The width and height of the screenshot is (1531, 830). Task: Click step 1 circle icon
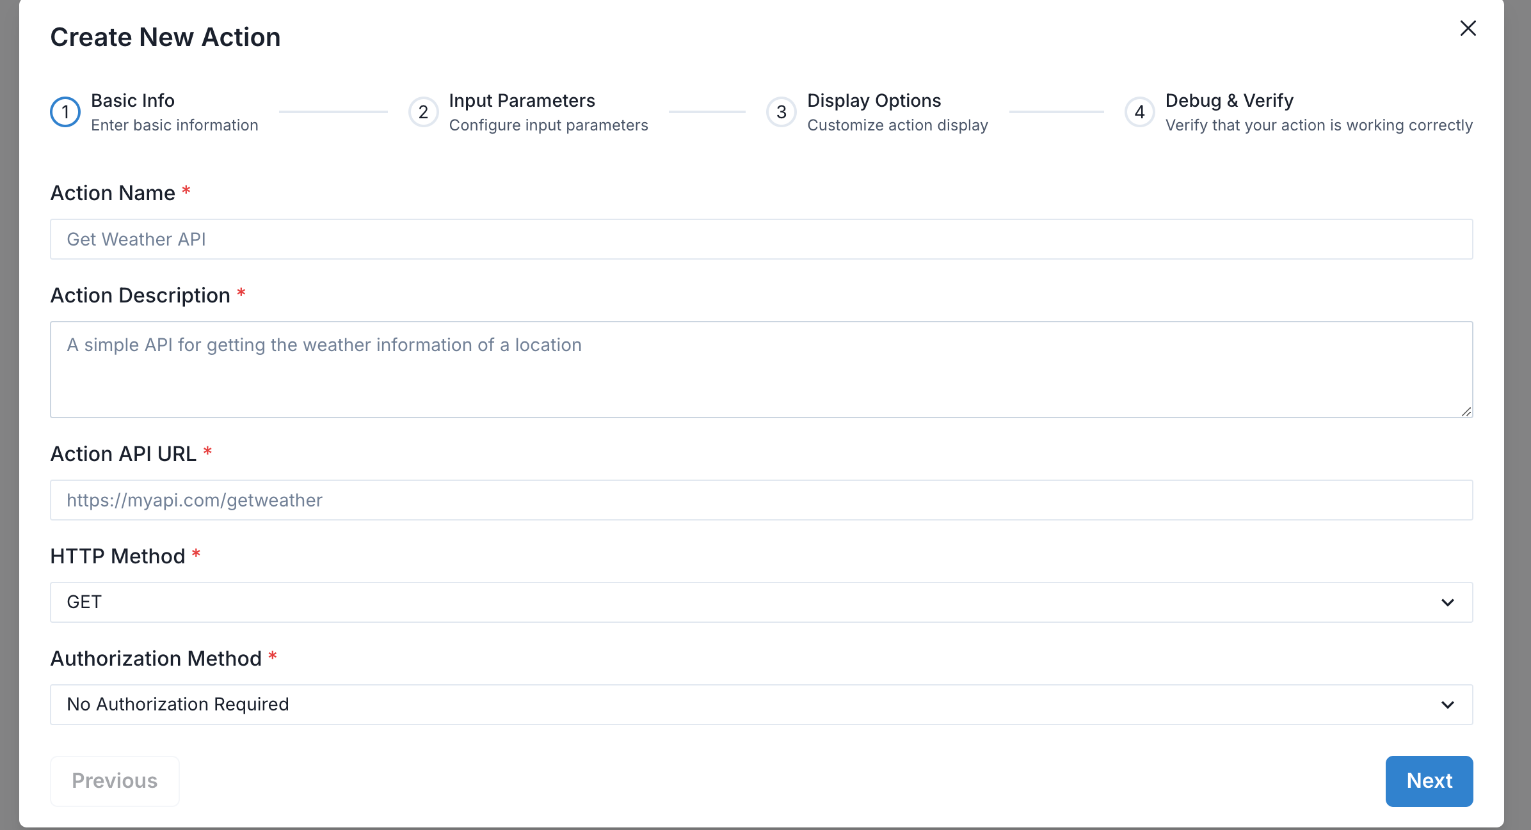pos(65,112)
